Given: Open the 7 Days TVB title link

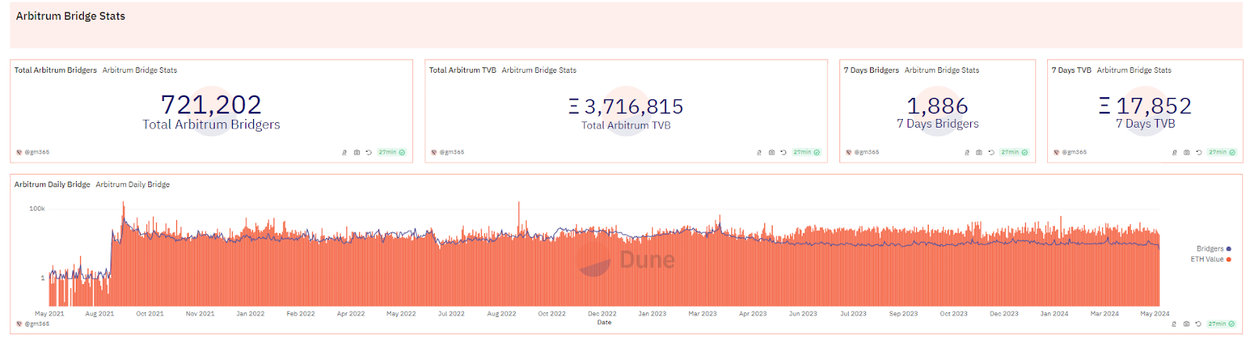Looking at the screenshot, I should click(1071, 70).
